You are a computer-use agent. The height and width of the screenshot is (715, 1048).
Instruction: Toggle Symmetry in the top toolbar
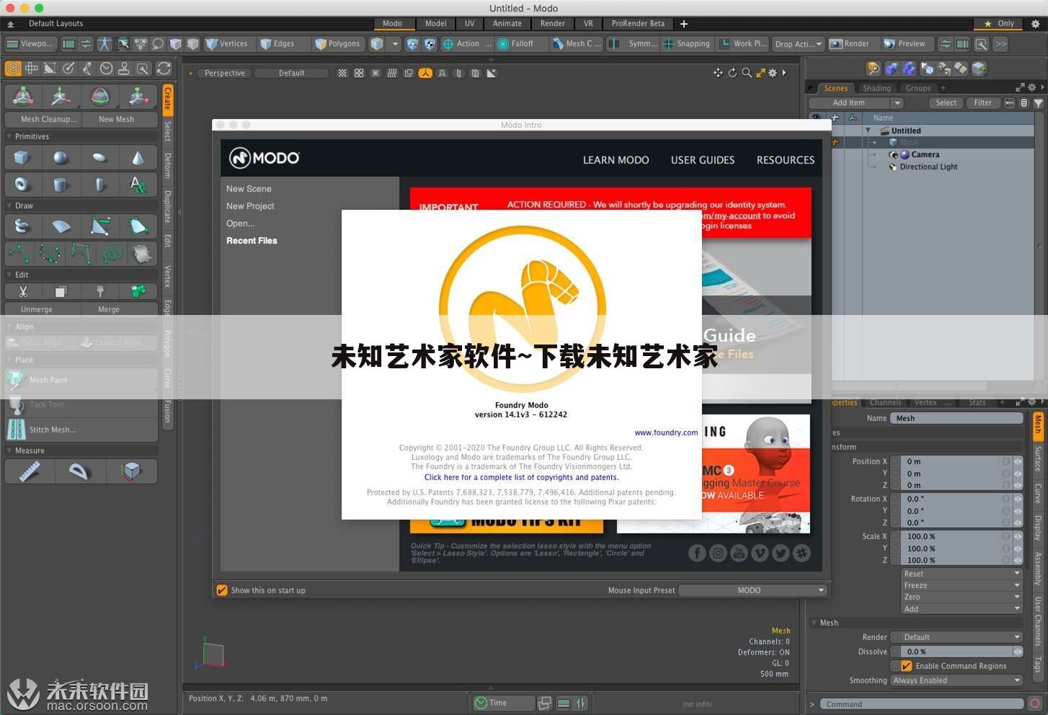point(634,44)
